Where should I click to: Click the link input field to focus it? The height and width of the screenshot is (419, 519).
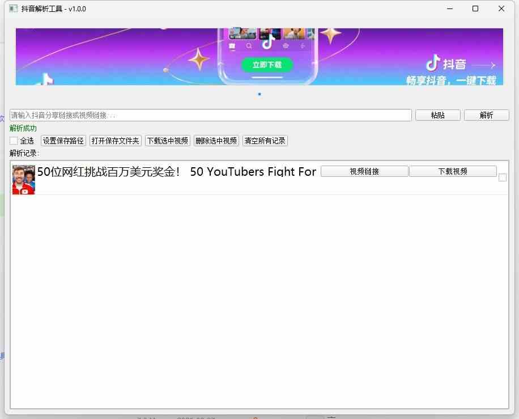pos(210,115)
